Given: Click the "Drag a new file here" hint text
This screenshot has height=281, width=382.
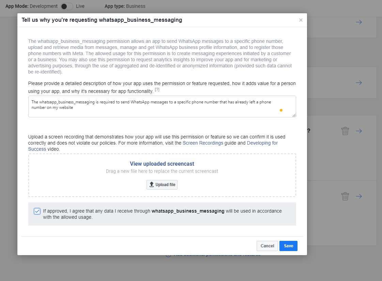Looking at the screenshot, I should point(162,171).
